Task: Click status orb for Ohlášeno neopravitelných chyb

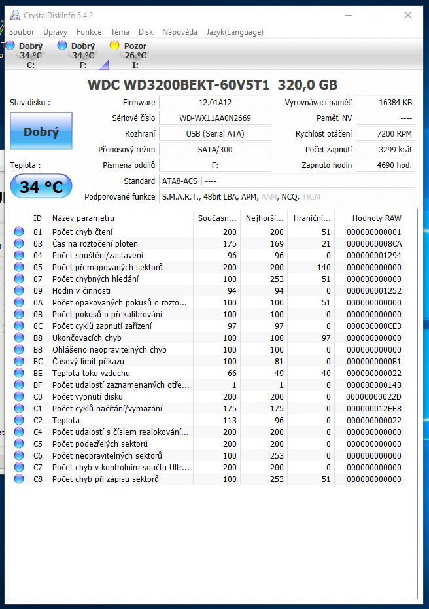Action: tap(19, 349)
